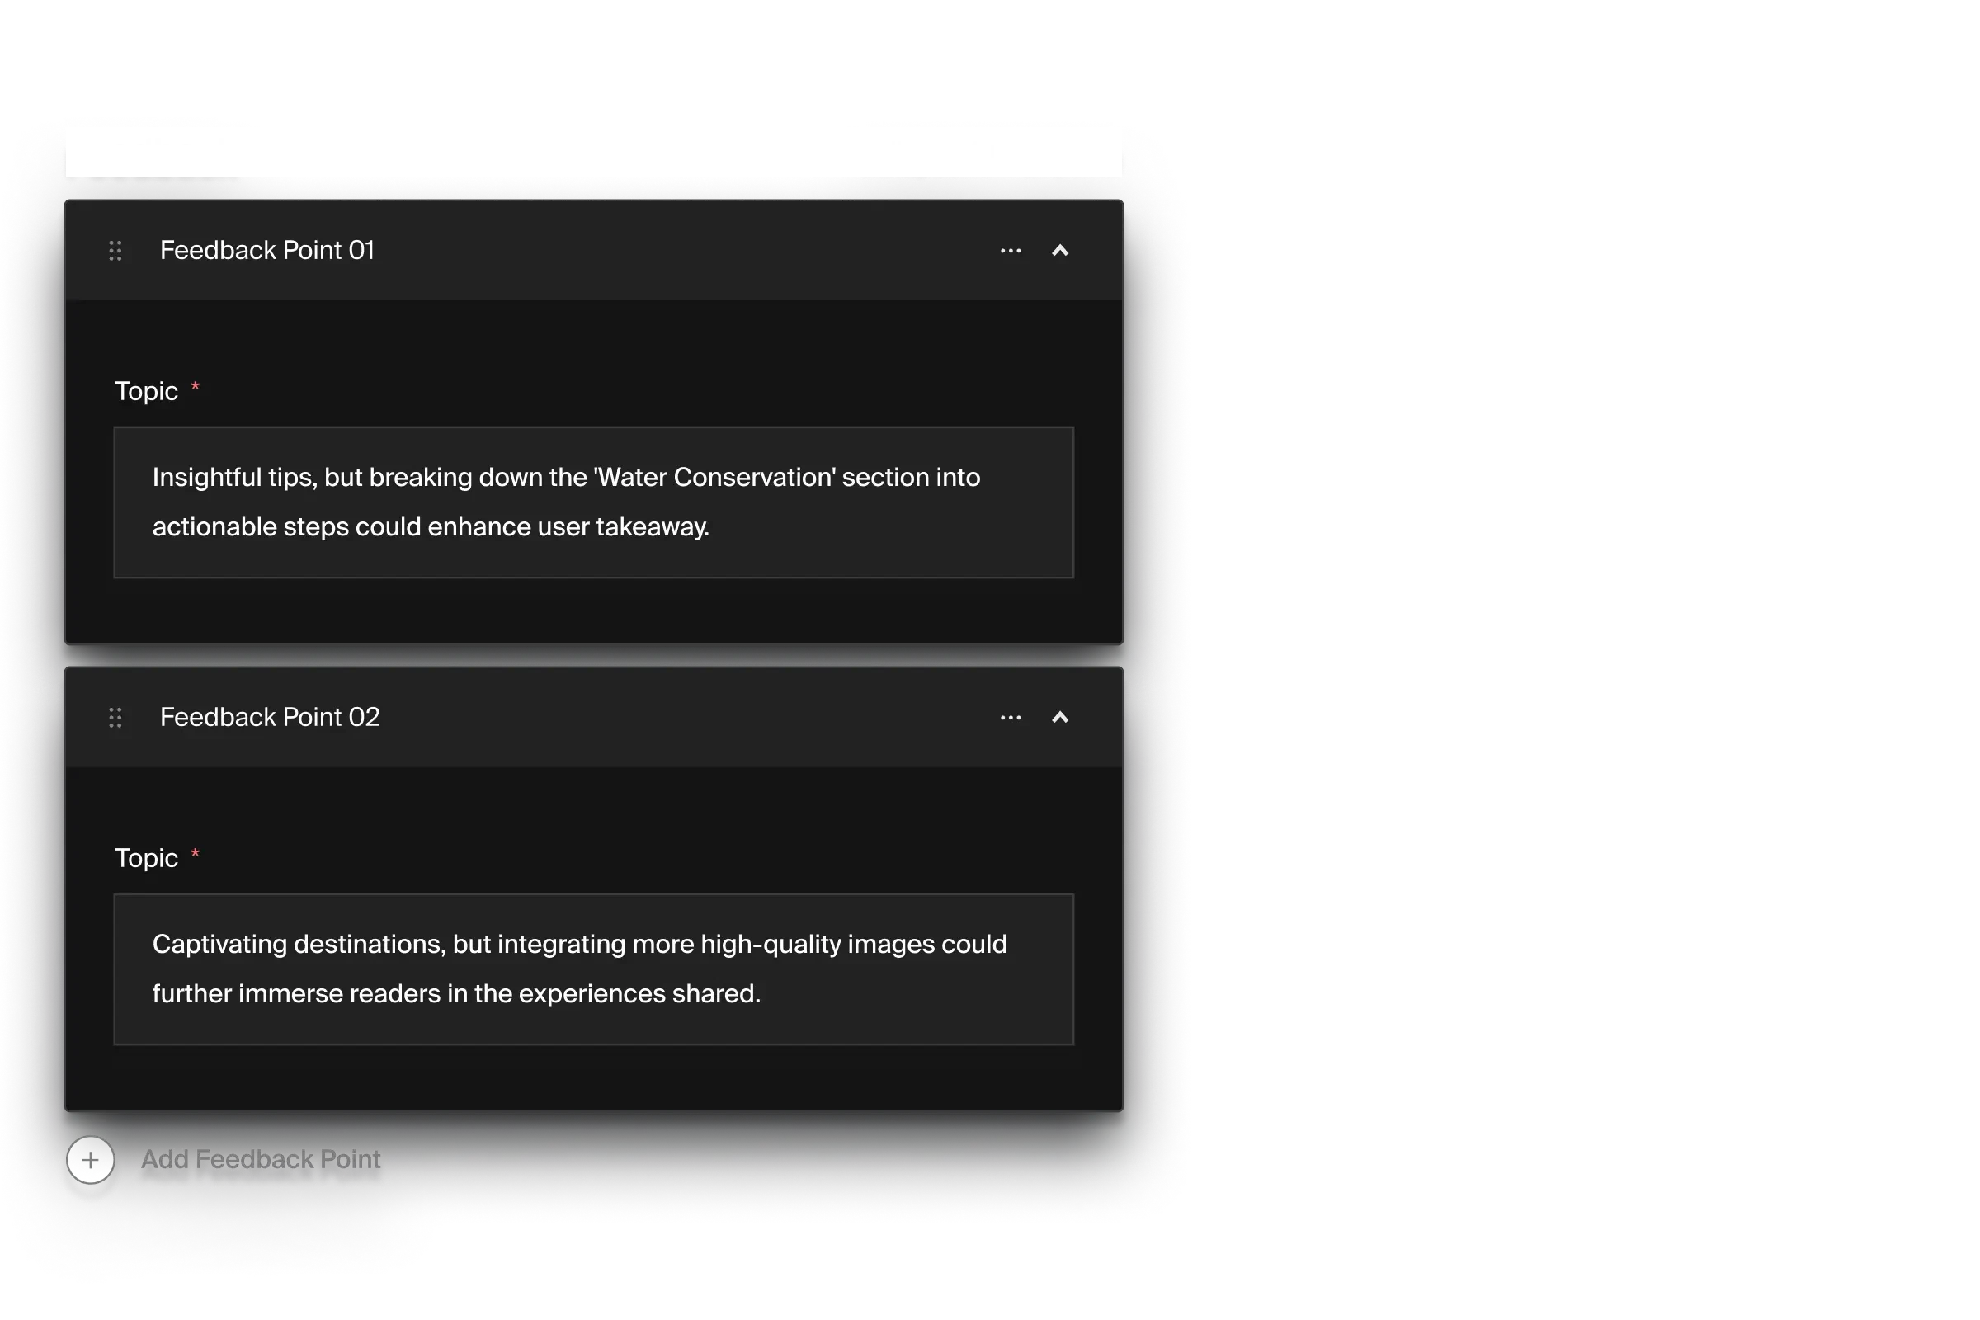
Task: Click the ellipsis menu icon on Feedback Point 01
Action: click(1009, 251)
